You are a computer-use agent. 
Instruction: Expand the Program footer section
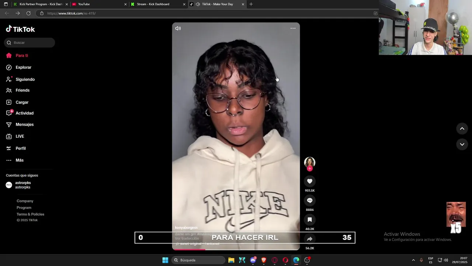(24, 208)
